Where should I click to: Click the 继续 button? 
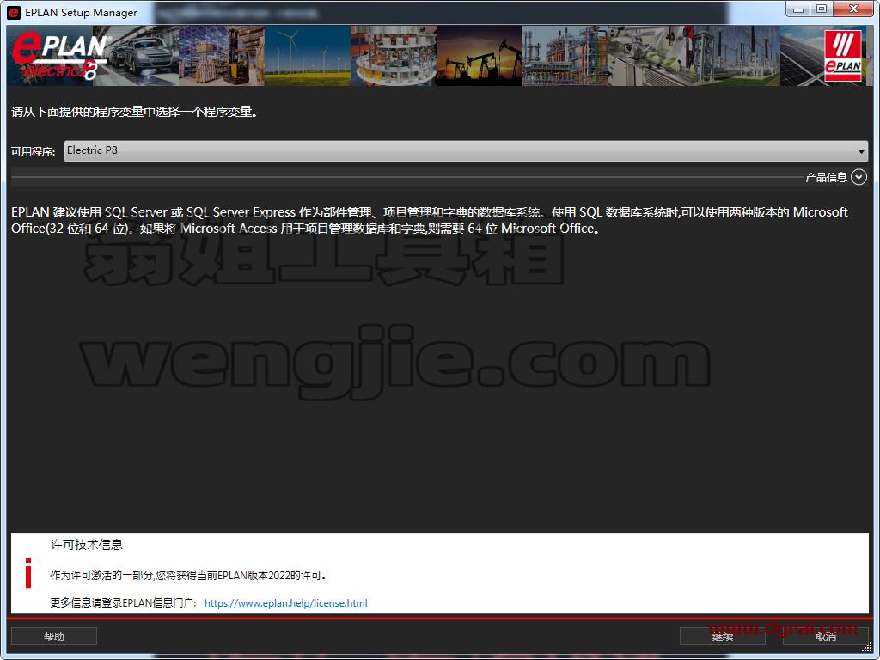click(722, 636)
